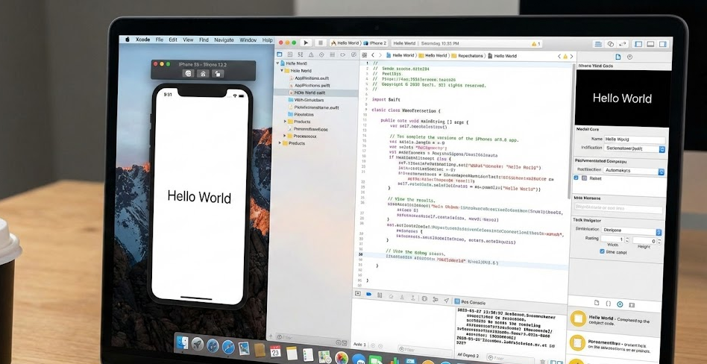The height and width of the screenshot is (364, 707).
Task: Toggle breakpoints activation in debug bar
Action: pyautogui.click(x=369, y=294)
